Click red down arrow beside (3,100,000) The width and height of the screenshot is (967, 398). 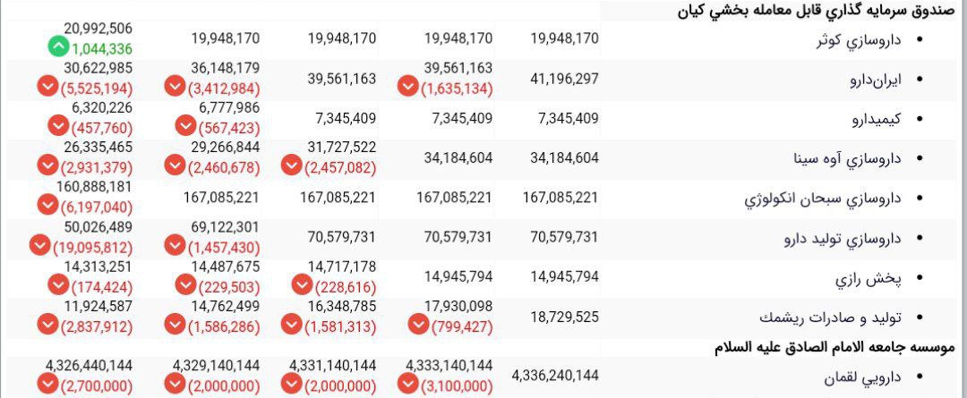tap(407, 384)
